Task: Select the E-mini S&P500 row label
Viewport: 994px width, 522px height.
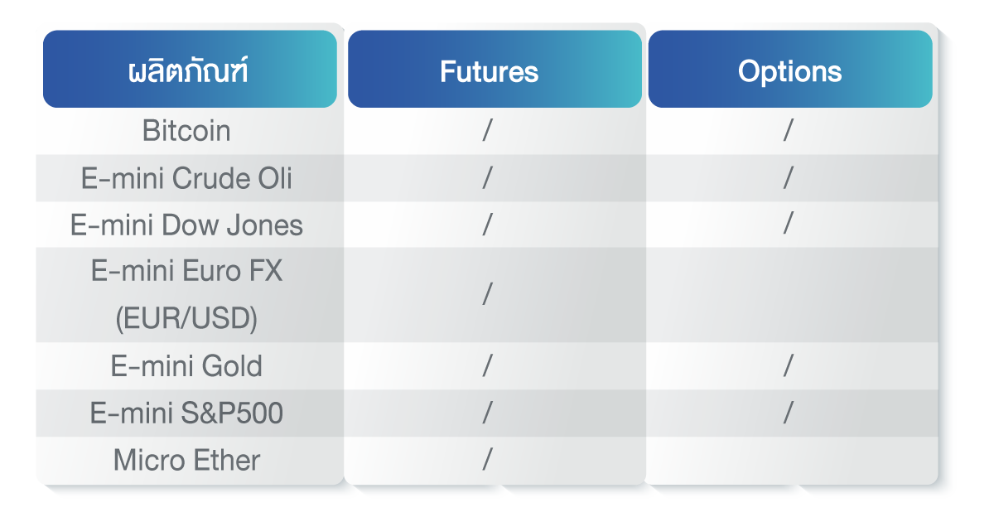Action: click(186, 413)
